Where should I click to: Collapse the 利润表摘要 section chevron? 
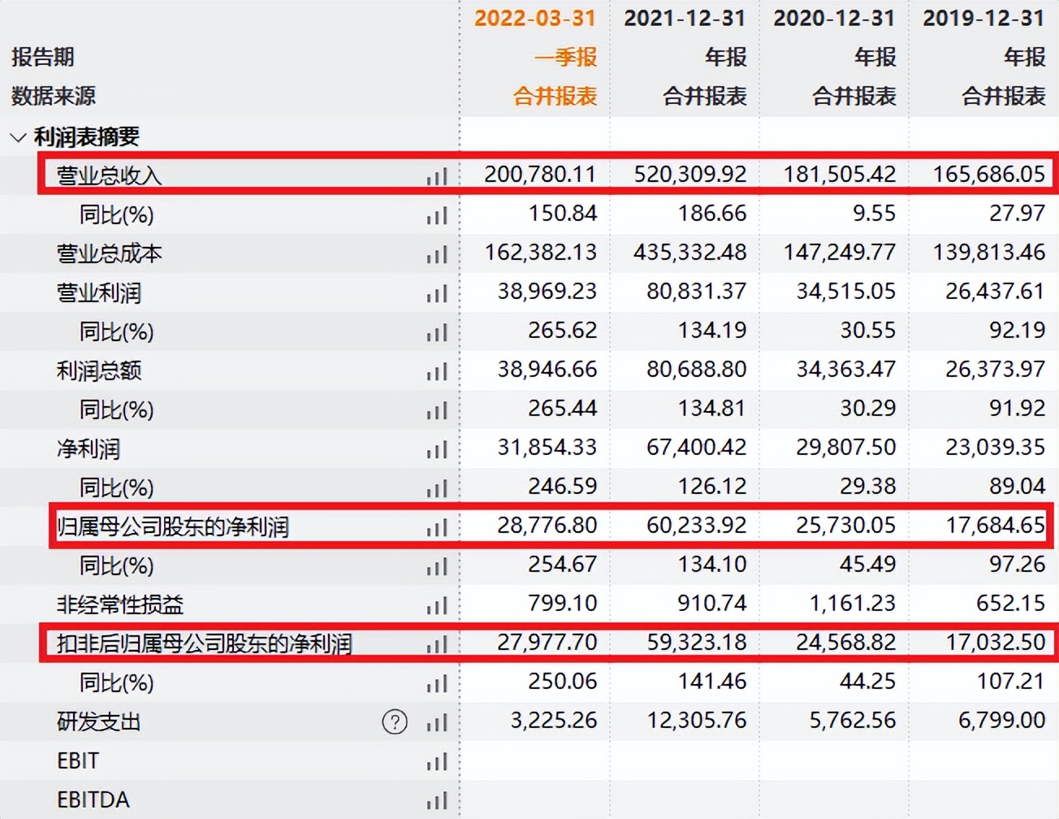18,136
